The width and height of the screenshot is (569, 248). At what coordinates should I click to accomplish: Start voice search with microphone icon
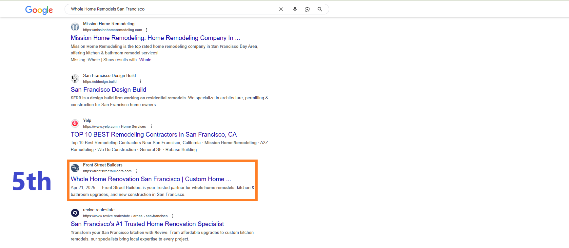click(295, 9)
